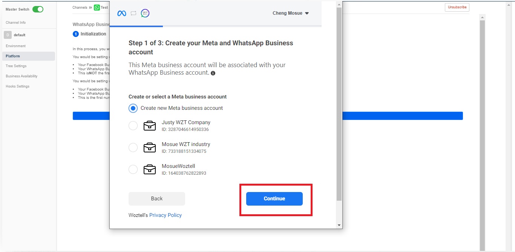This screenshot has height=252, width=515.
Task: Open the Cheng Mosue account dropdown
Action: [291, 13]
